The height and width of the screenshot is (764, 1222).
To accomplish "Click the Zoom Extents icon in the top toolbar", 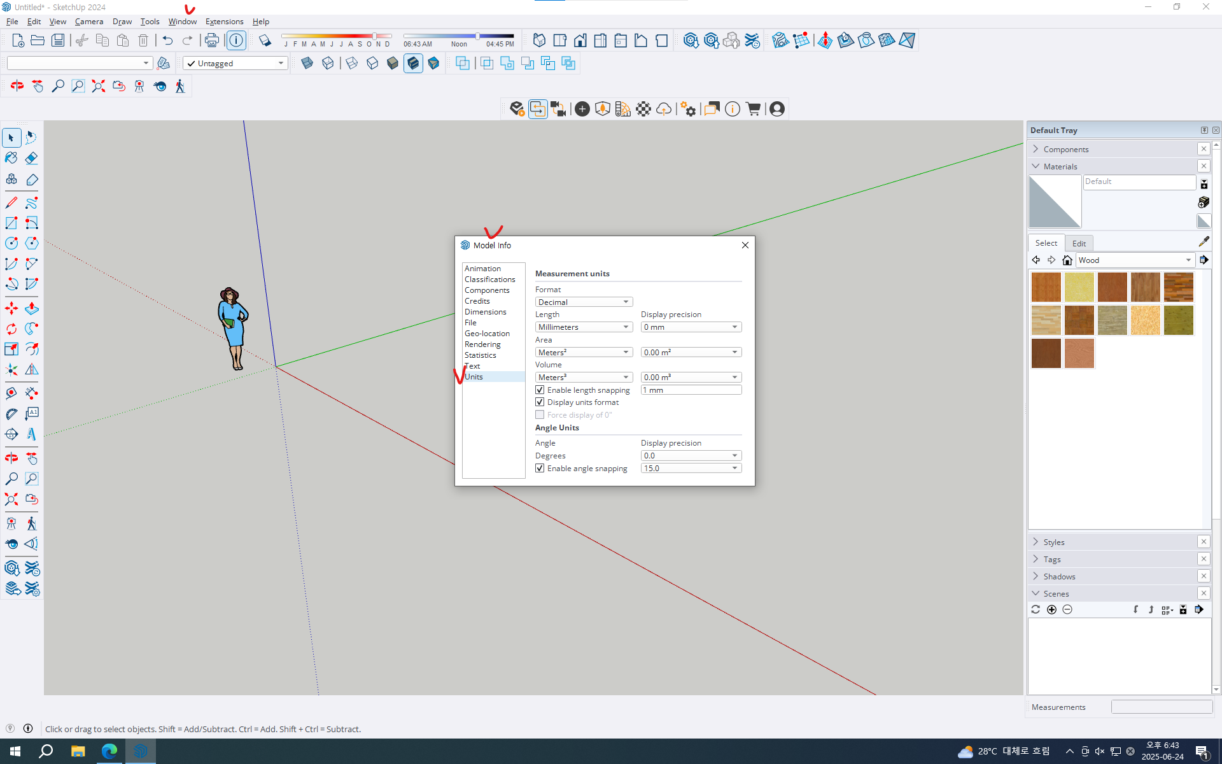I will click(98, 86).
